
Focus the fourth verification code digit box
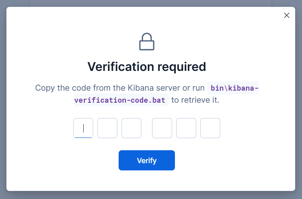(162, 128)
